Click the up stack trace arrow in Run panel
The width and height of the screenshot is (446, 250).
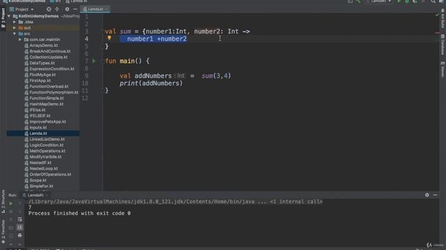point(20,203)
